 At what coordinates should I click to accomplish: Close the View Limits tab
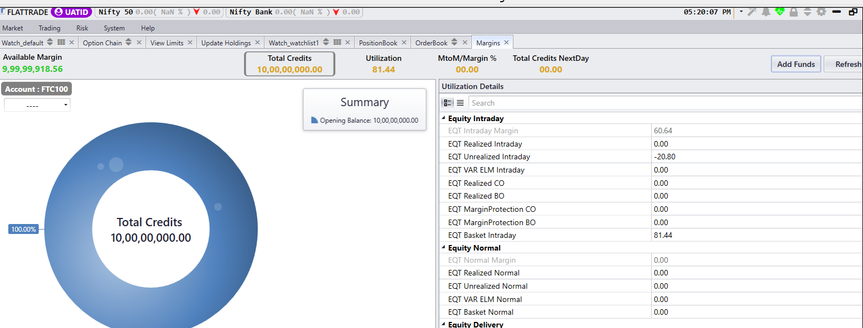190,42
